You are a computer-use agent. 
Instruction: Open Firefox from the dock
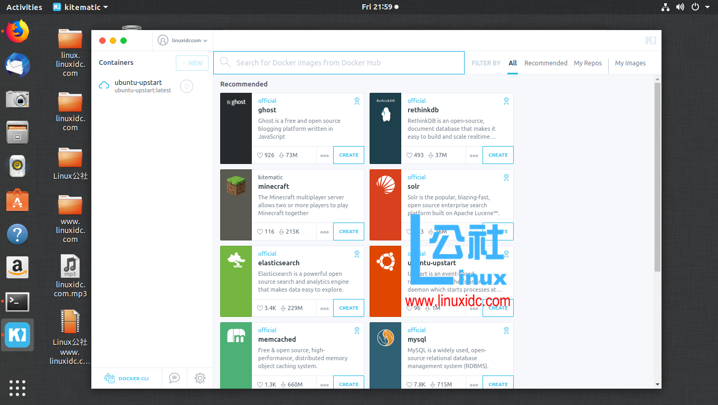coord(17,32)
